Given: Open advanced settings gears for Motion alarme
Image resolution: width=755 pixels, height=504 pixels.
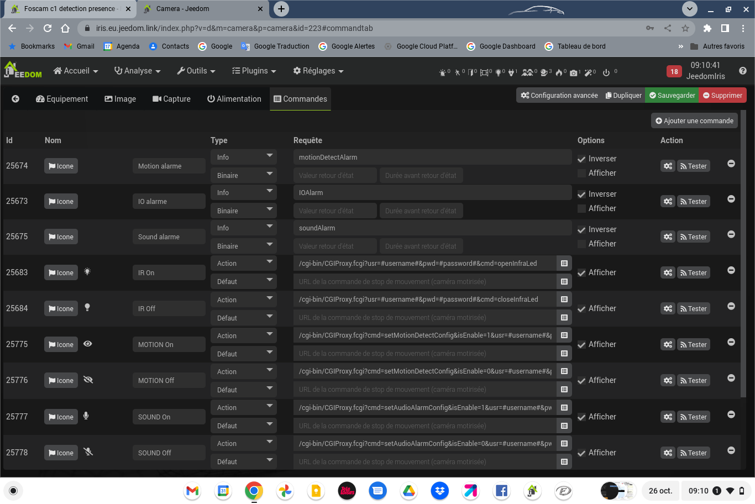Looking at the screenshot, I should click(668, 166).
